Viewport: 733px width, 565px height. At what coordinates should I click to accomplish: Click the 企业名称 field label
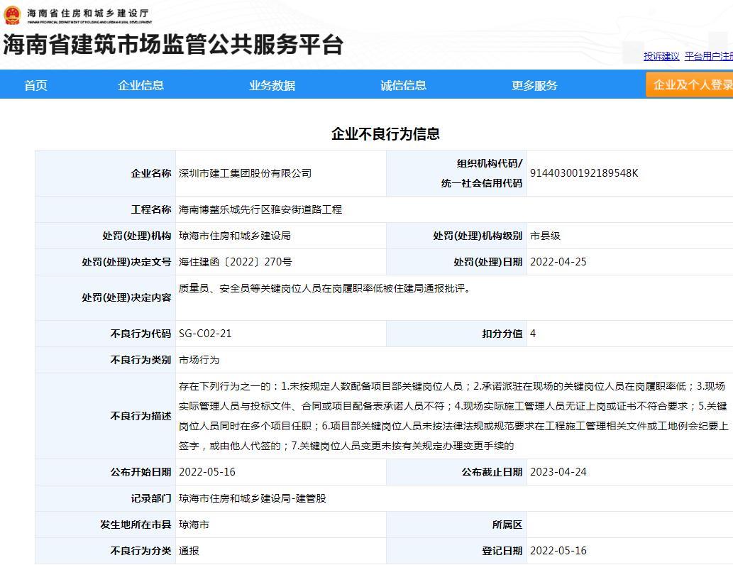click(x=151, y=173)
